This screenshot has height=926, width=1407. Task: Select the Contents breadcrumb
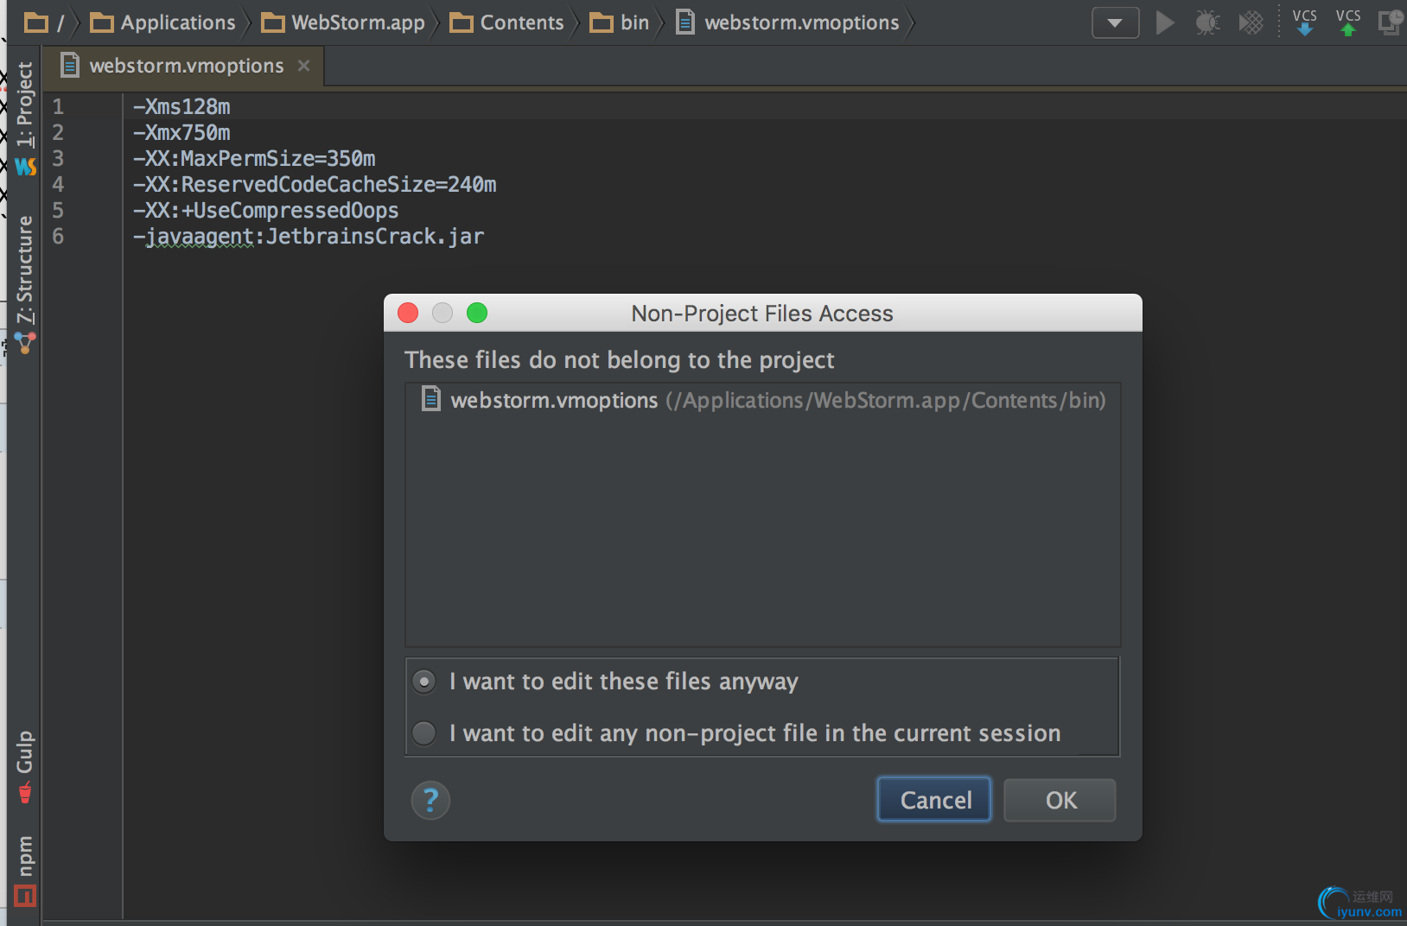[506, 22]
